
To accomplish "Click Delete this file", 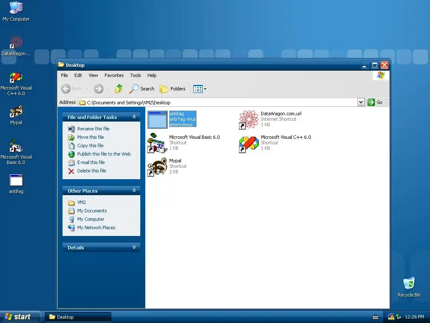I will (x=87, y=171).
